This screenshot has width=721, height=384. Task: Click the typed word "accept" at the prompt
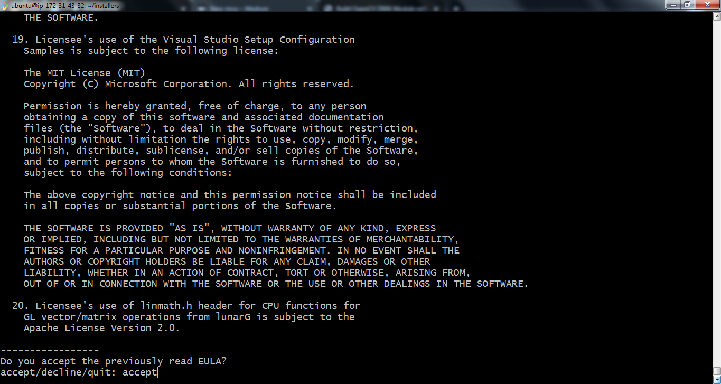(x=139, y=372)
